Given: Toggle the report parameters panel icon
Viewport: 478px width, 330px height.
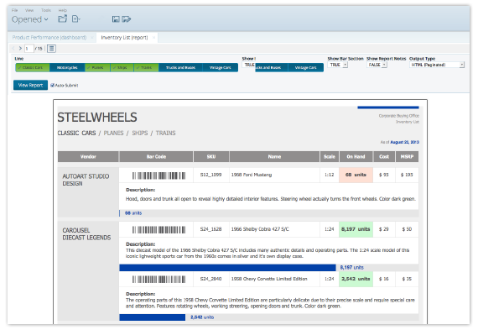Looking at the screenshot, I should tap(51, 48).
